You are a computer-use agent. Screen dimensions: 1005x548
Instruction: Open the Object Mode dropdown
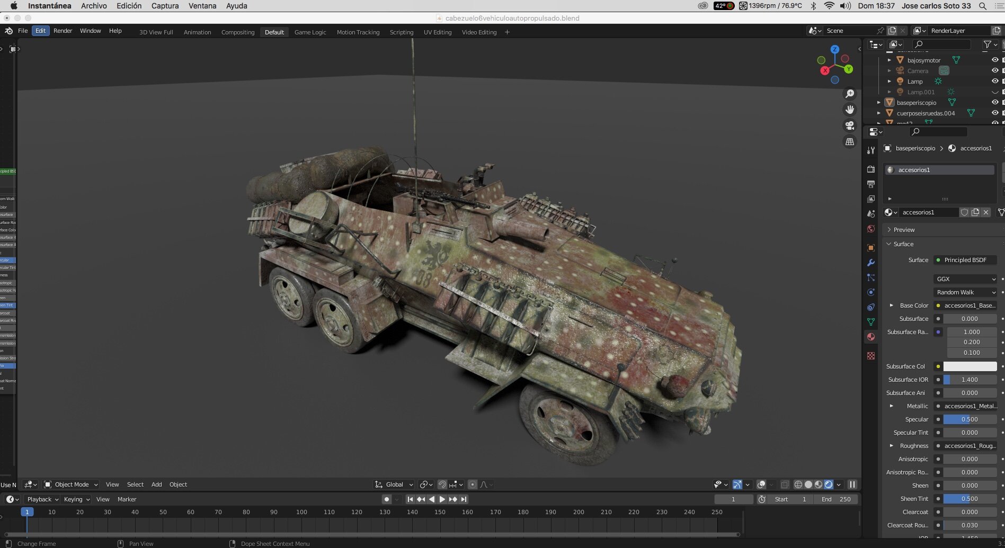tap(71, 484)
